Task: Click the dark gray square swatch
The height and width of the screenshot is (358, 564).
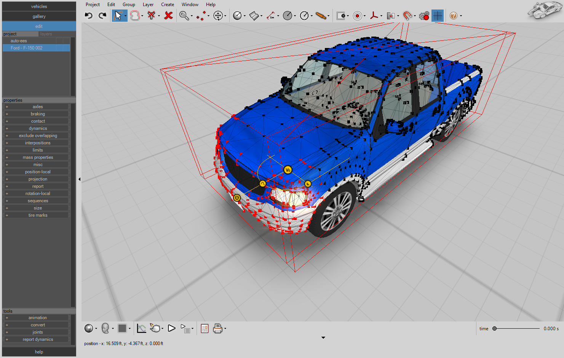Action: point(122,328)
